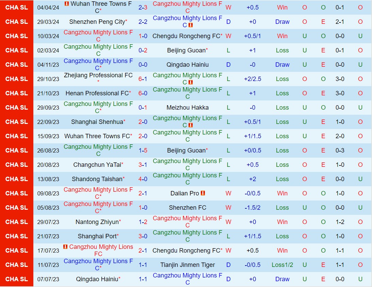Click the D result letter on 07/07/23

pos(228,279)
